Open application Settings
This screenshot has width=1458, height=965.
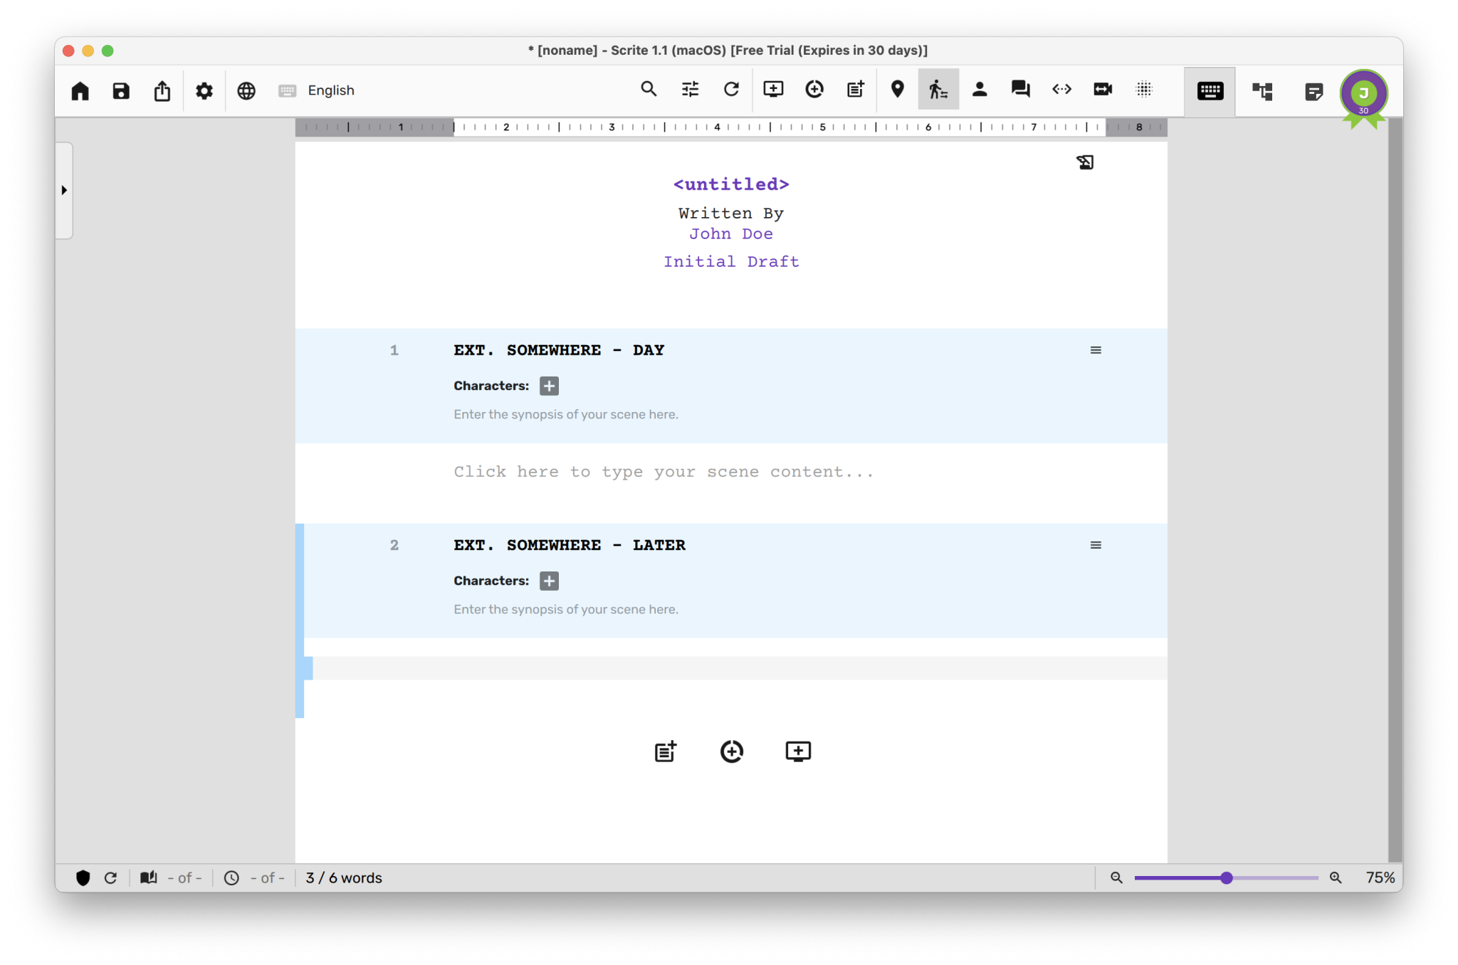pyautogui.click(x=204, y=90)
